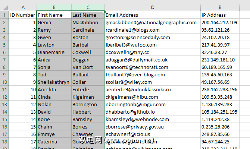Select row 5 header

[x=4, y=45]
